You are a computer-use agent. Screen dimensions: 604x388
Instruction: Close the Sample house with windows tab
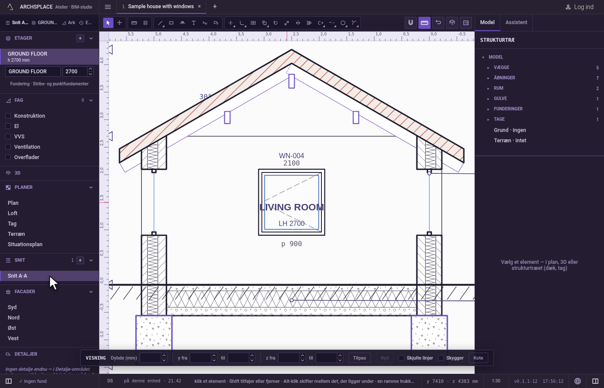(x=199, y=6)
